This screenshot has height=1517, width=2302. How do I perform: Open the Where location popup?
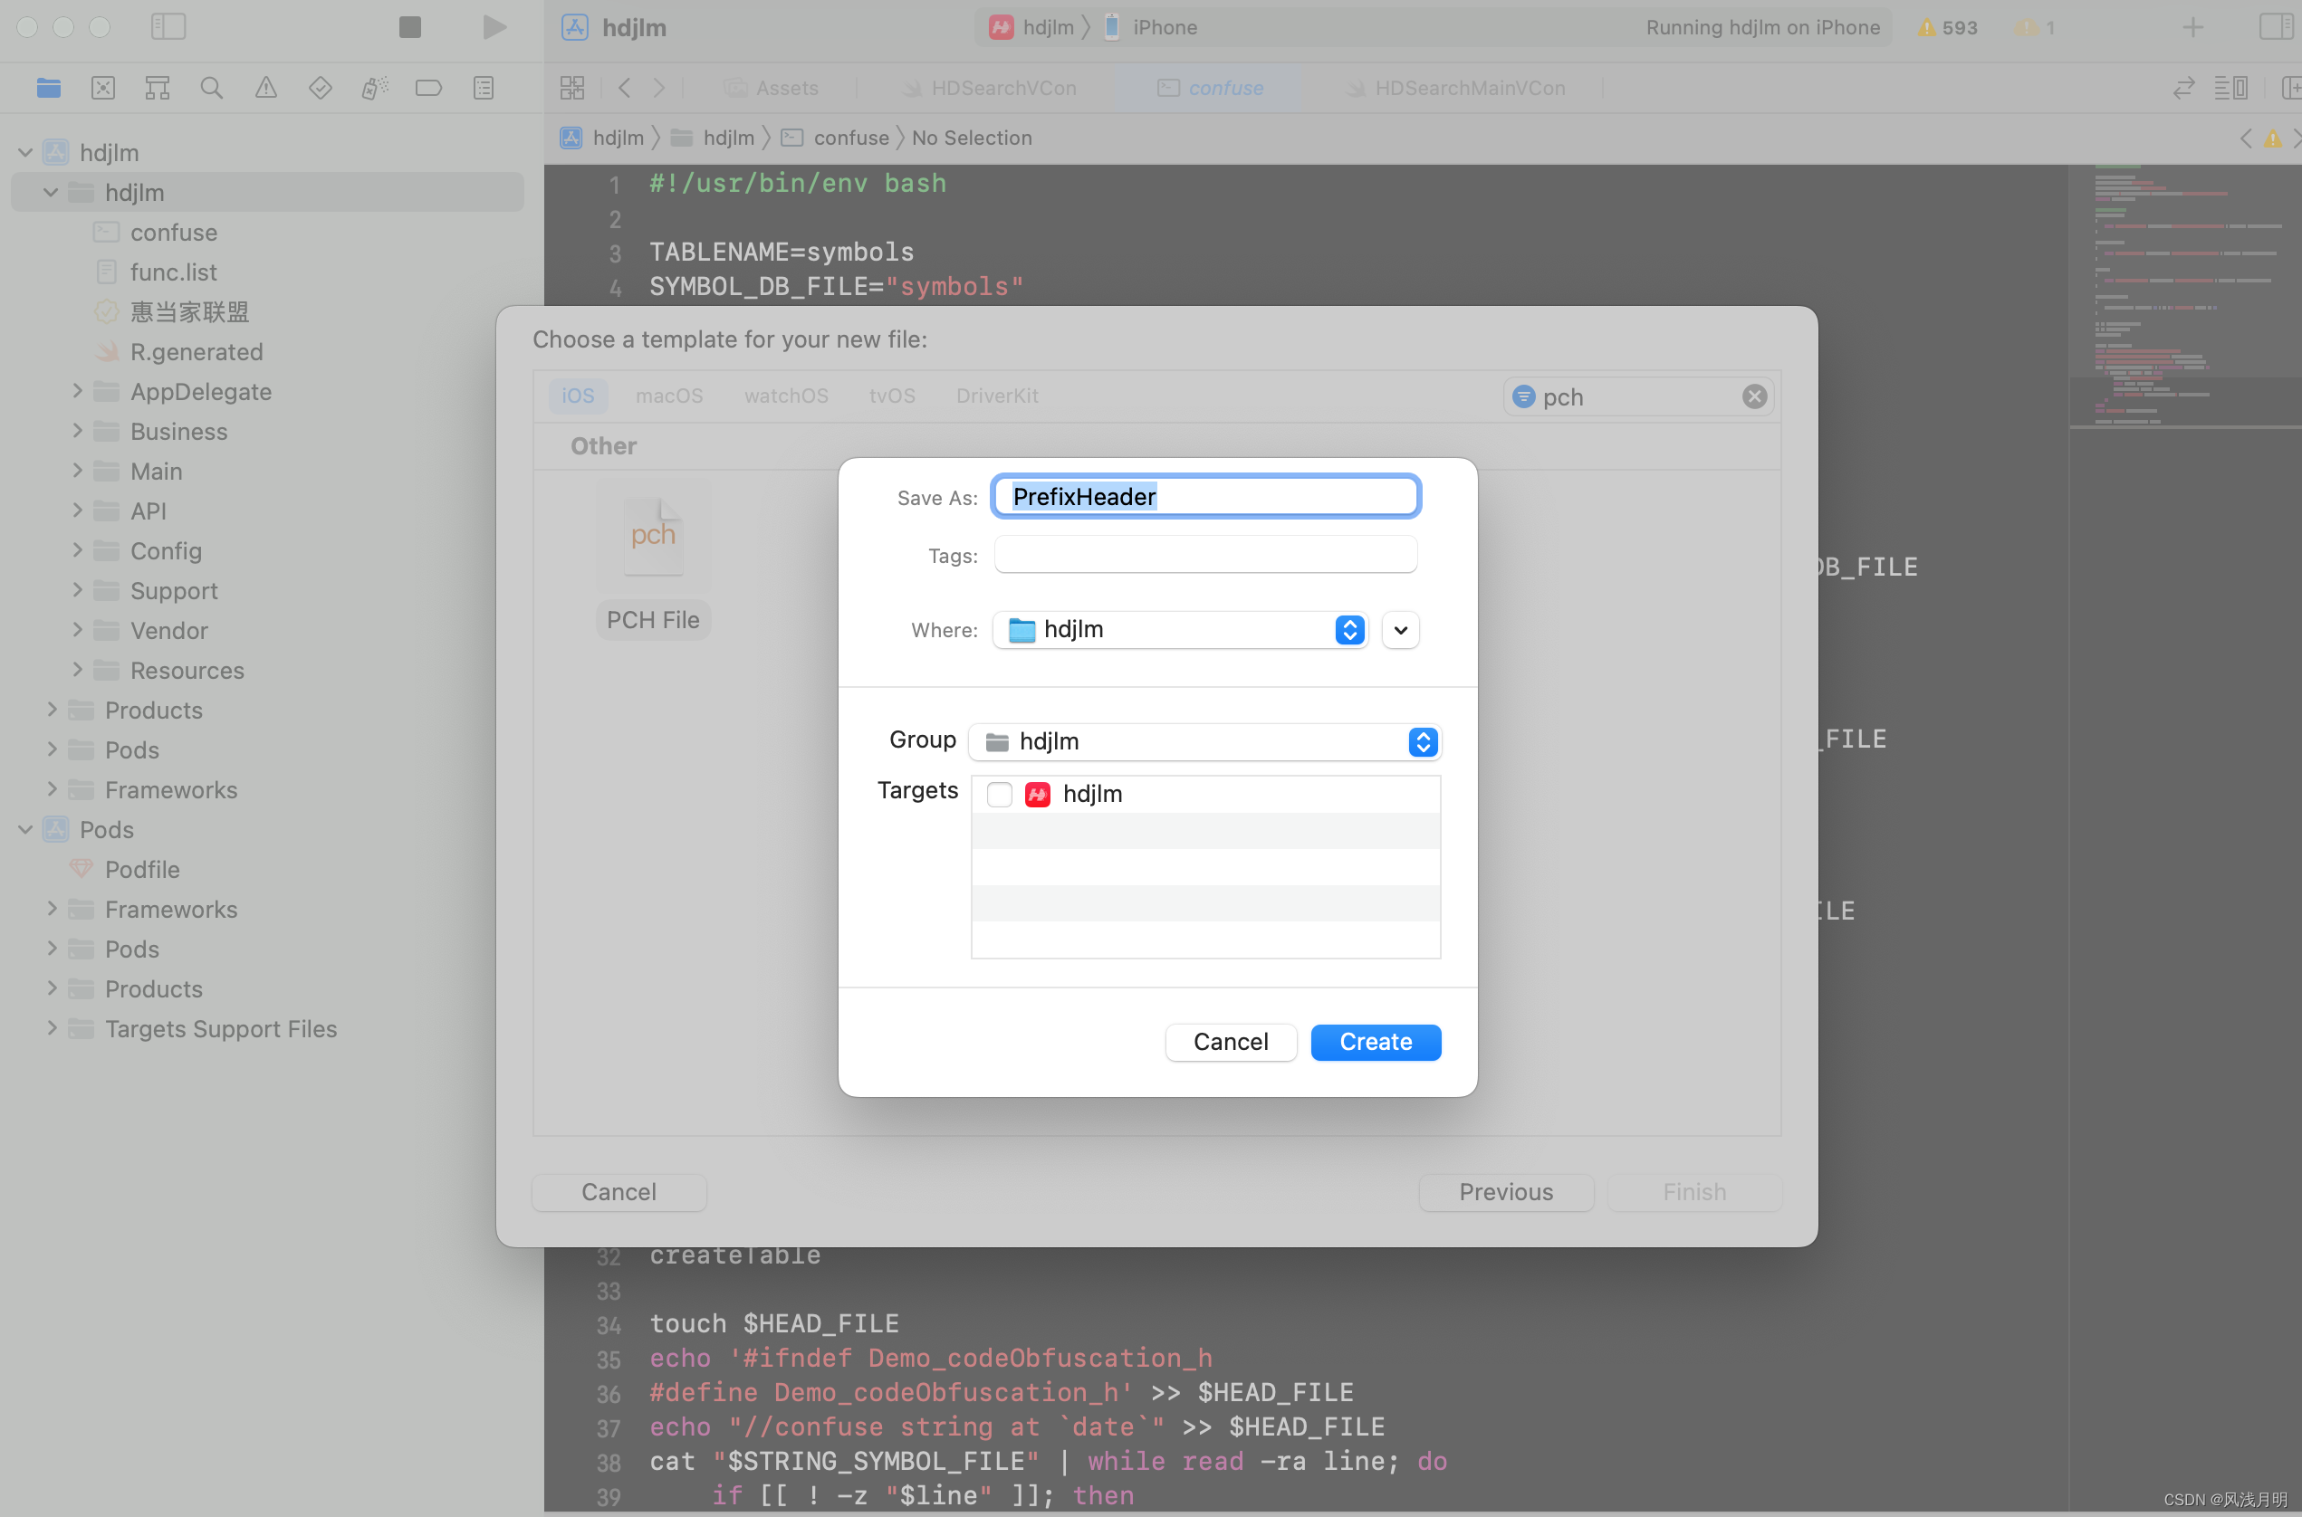click(1180, 630)
